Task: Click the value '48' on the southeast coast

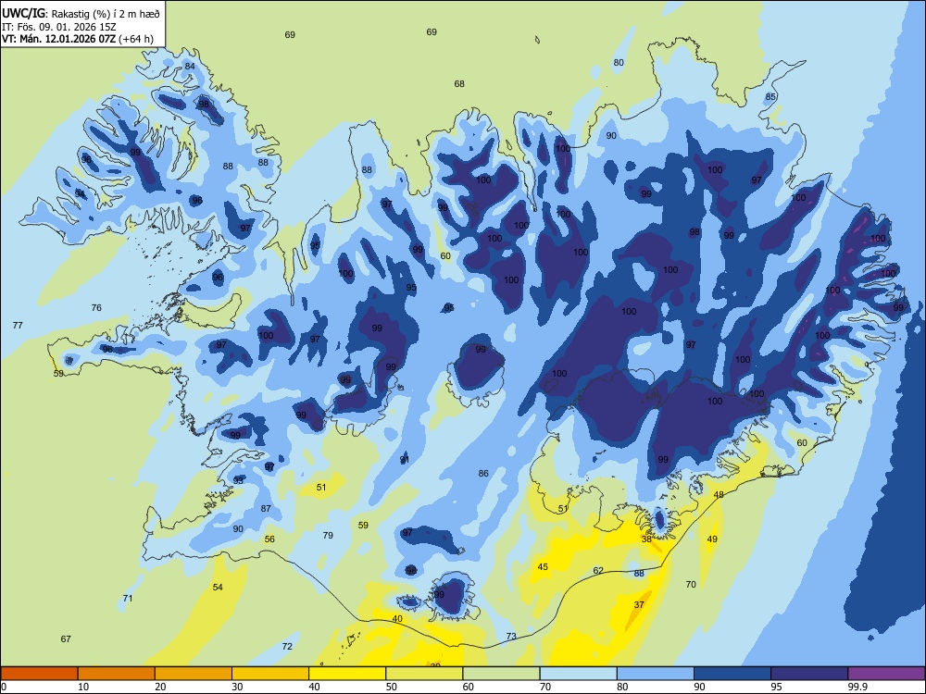Action: tap(719, 494)
